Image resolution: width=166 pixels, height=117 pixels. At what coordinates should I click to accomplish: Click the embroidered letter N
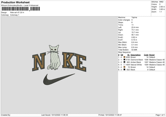tap(39, 62)
